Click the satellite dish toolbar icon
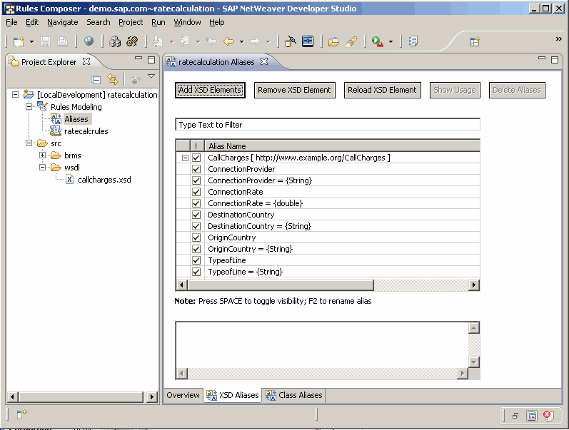Image resolution: width=569 pixels, height=430 pixels. 291,41
